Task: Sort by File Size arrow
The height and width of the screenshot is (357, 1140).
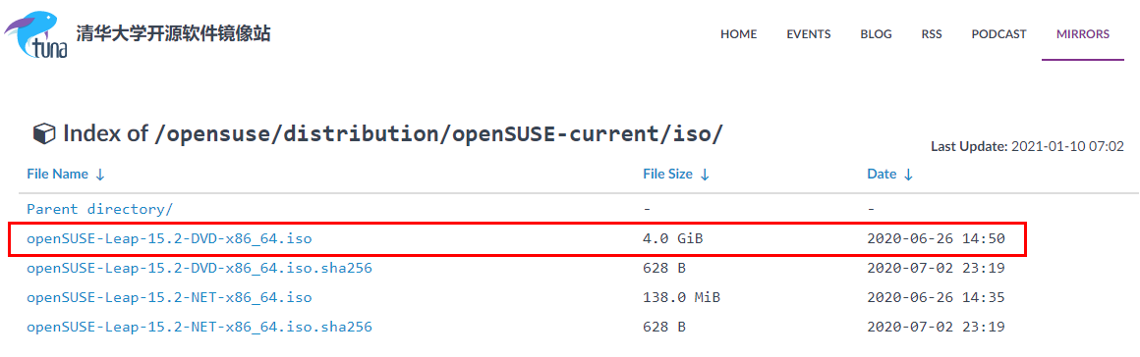Action: pos(705,175)
